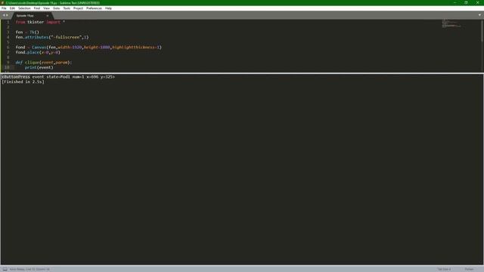
Task: Click the 'fen = Tk()' line
Action: coord(27,32)
